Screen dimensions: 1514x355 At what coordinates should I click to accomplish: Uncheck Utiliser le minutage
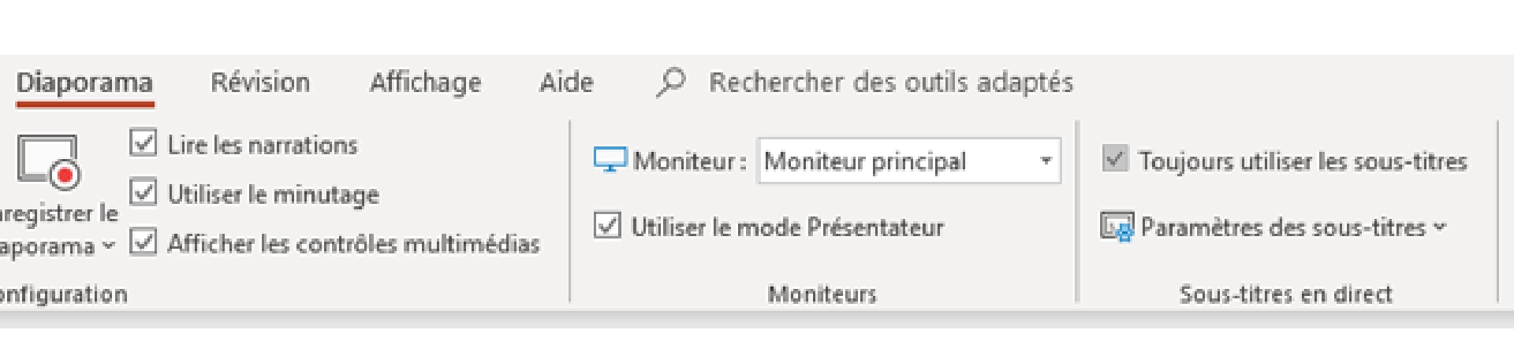coord(143,193)
